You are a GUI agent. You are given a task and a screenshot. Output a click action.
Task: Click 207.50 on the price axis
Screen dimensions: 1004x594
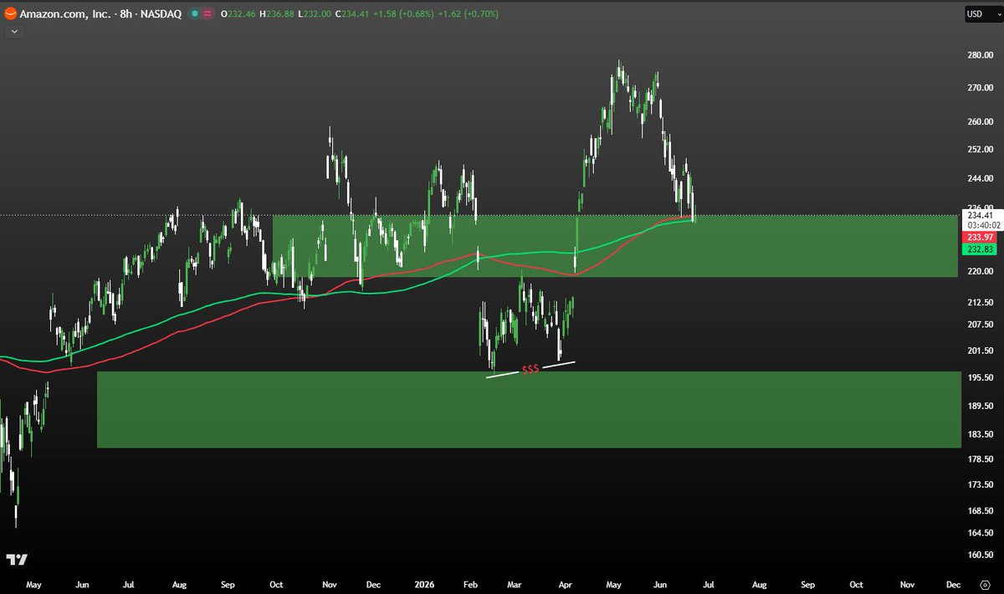pyautogui.click(x=980, y=325)
